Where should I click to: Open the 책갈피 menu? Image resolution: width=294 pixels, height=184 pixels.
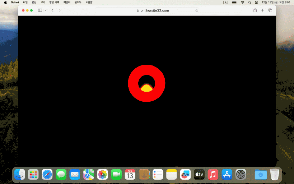pos(67,3)
